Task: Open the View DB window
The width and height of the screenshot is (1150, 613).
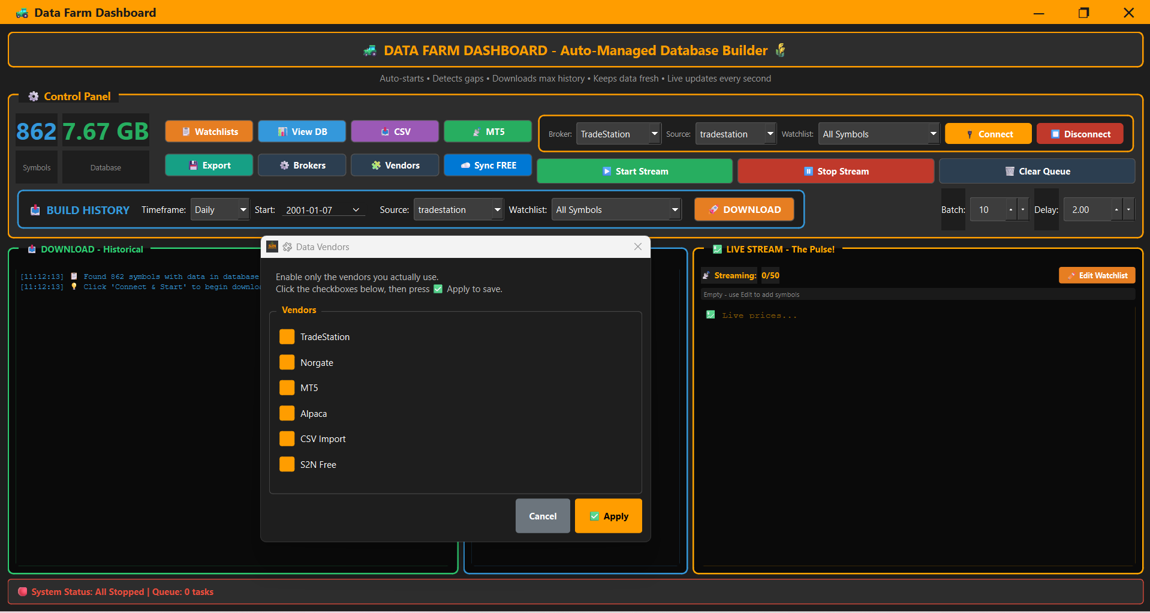Action: (302, 131)
